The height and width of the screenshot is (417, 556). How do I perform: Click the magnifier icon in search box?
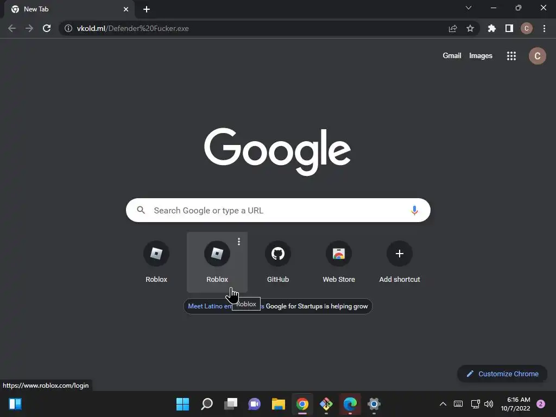[x=141, y=210]
